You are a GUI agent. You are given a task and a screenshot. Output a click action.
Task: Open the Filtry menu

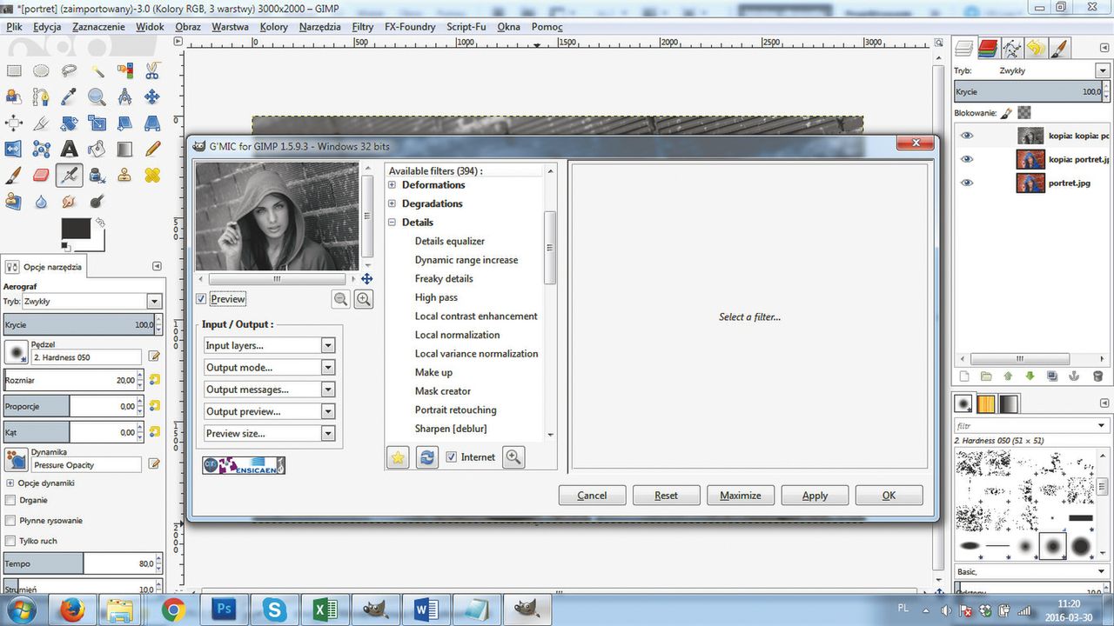(363, 27)
